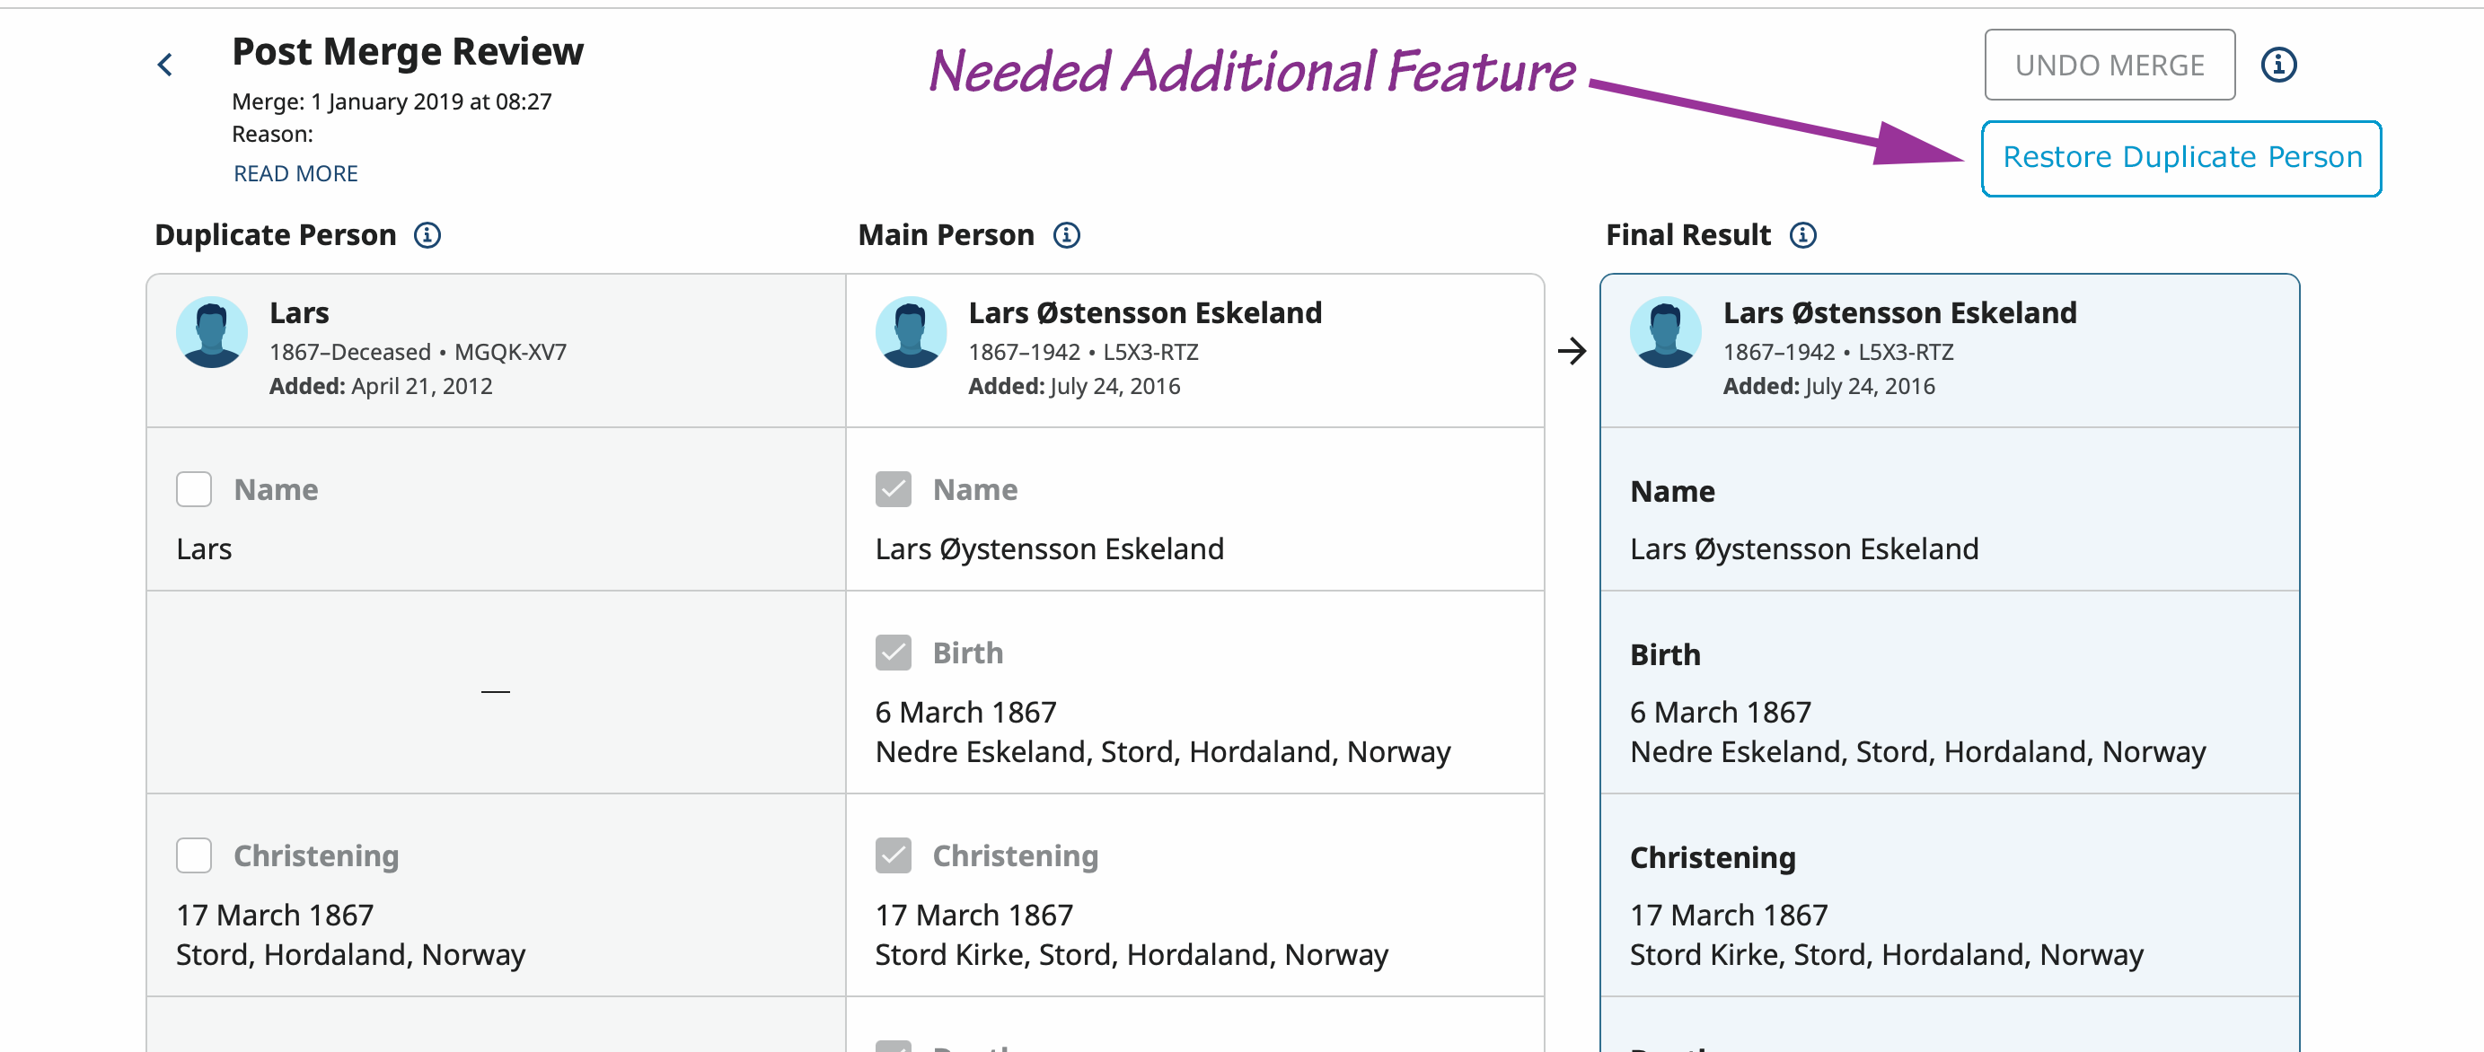
Task: Open the duplicate person Lars name link
Action: (299, 313)
